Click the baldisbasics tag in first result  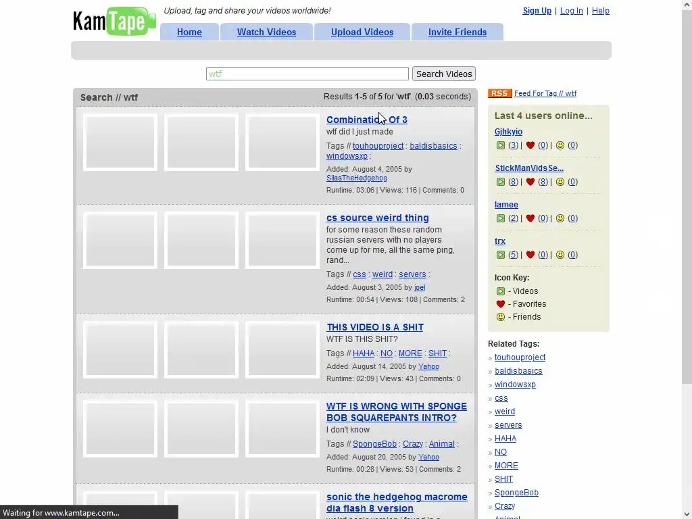point(433,146)
